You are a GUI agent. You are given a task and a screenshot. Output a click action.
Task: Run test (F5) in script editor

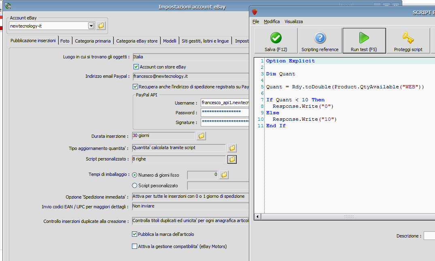[x=364, y=41]
